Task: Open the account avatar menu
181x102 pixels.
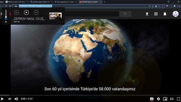Action: pyautogui.click(x=176, y=14)
